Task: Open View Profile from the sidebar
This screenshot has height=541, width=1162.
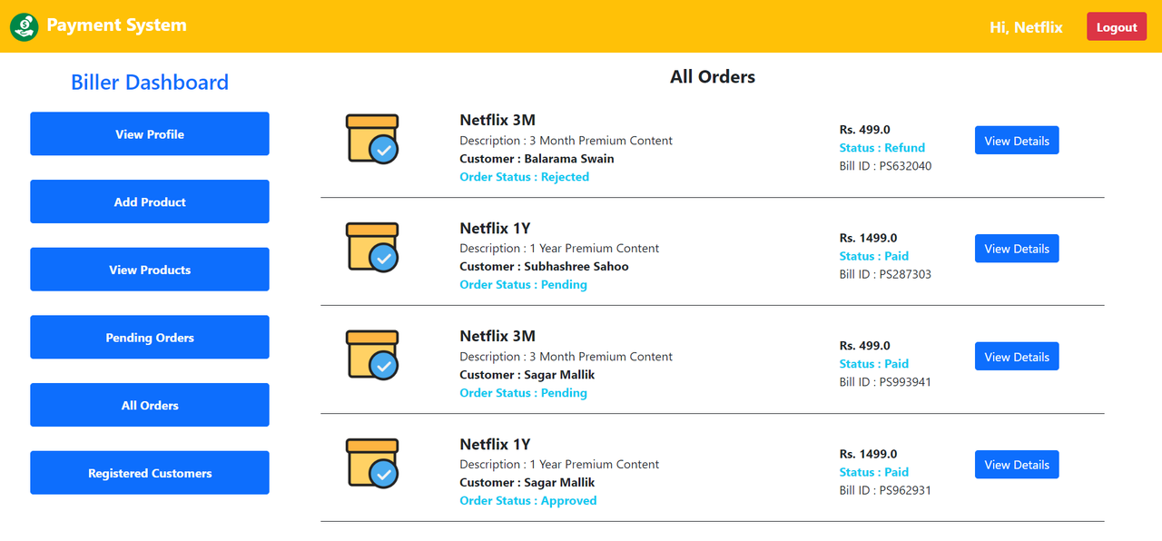Action: click(150, 134)
